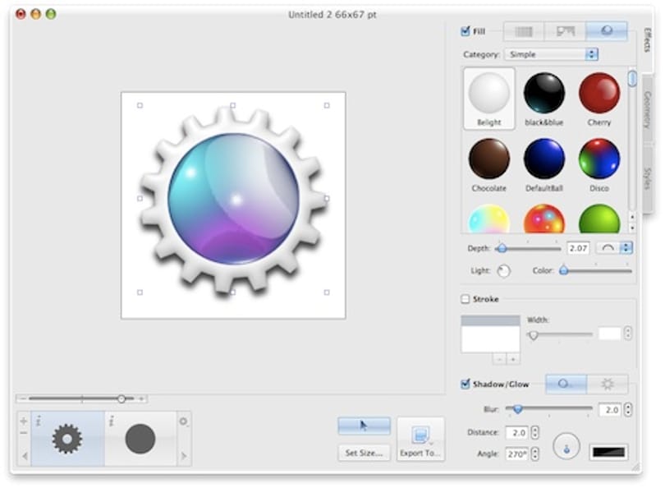Select the Glow mode sun icon
The height and width of the screenshot is (488, 665).
tap(608, 384)
